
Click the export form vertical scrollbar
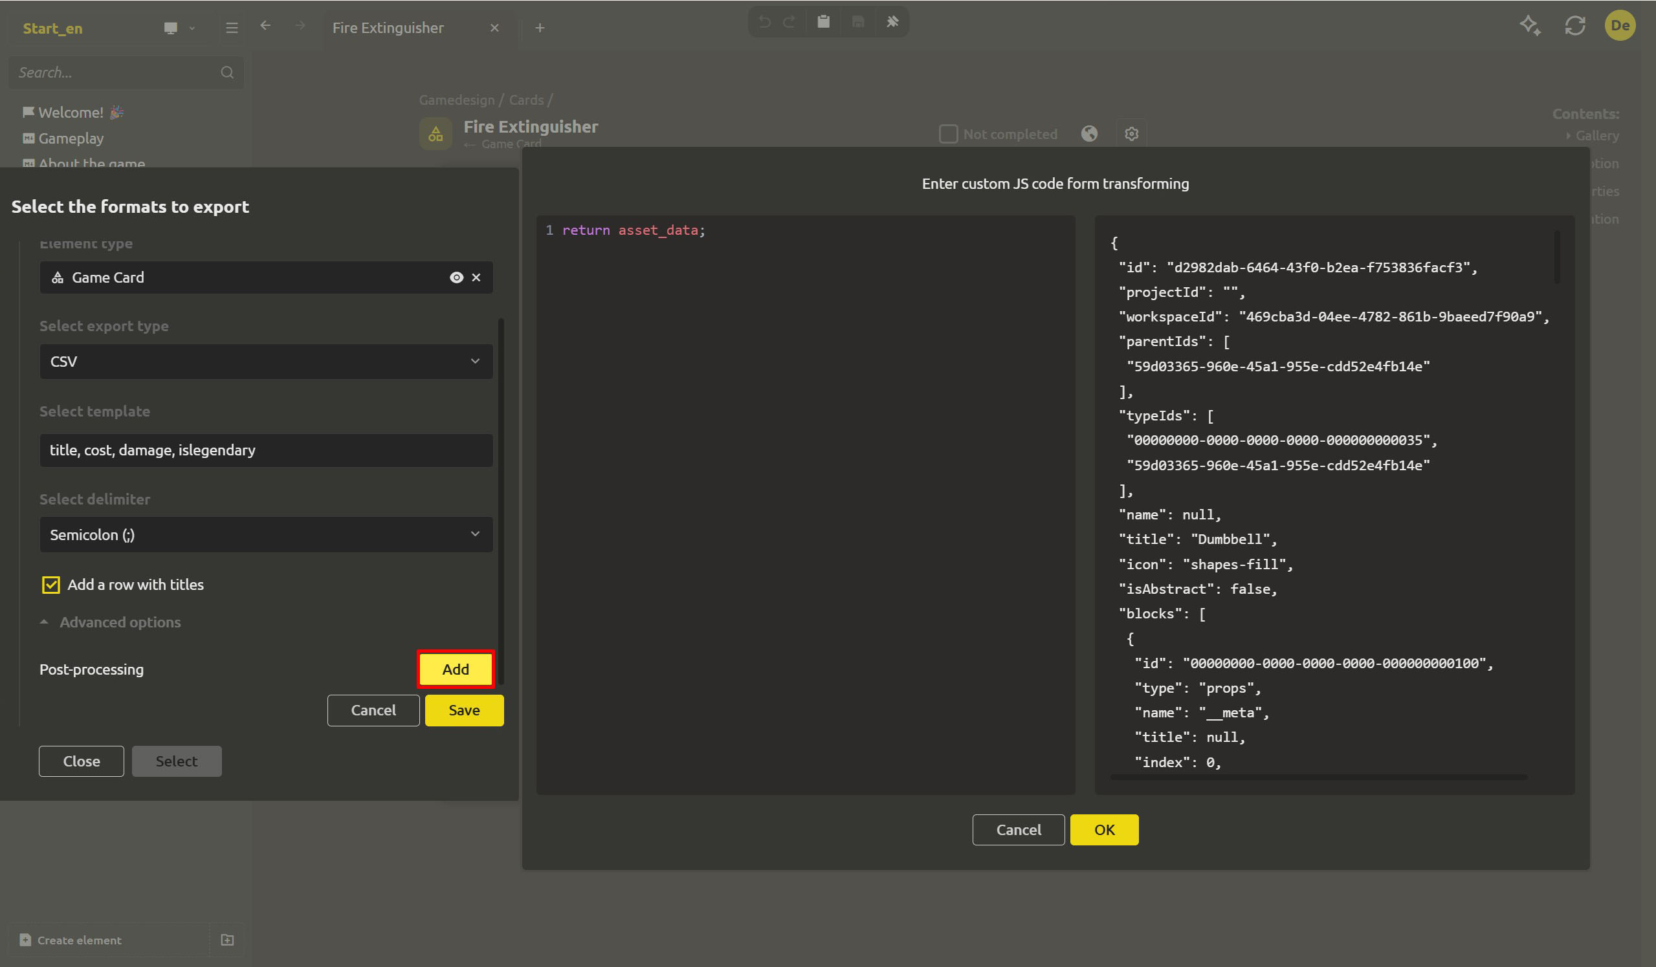point(501,503)
